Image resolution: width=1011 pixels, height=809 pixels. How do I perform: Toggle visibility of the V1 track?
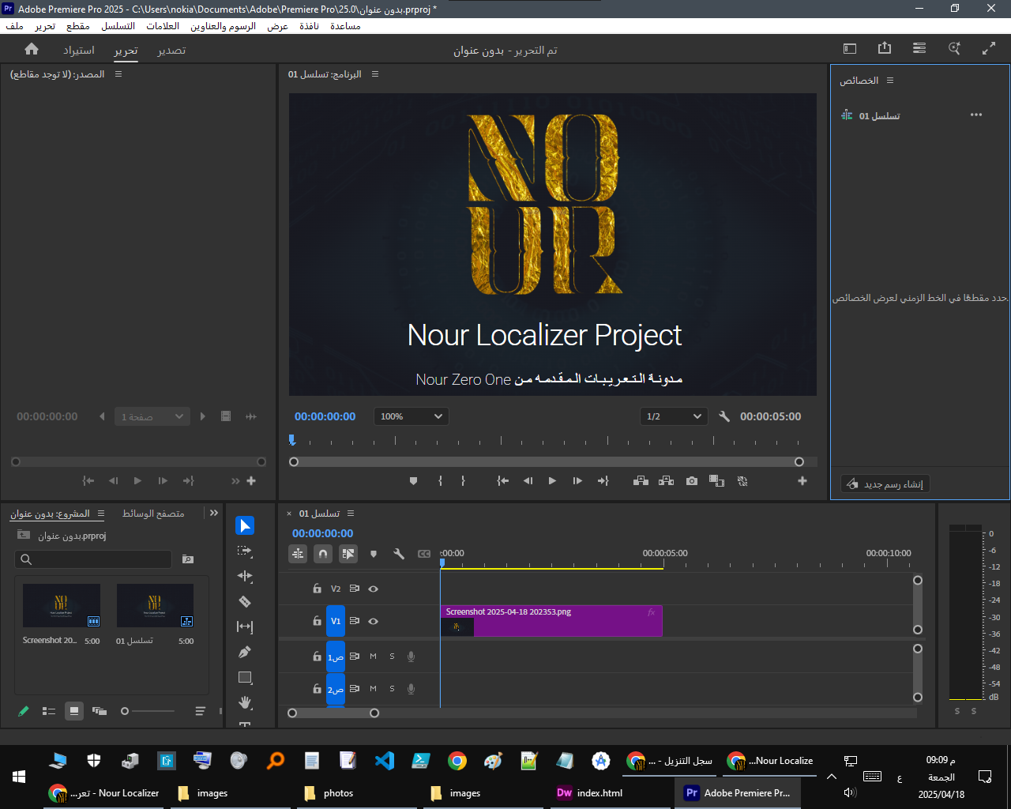tap(374, 621)
